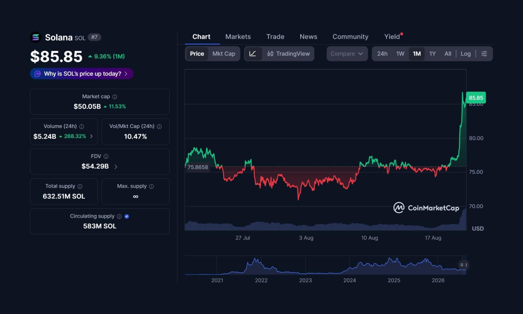
Task: Click the verified blue checkmark badge
Action: pos(127,216)
